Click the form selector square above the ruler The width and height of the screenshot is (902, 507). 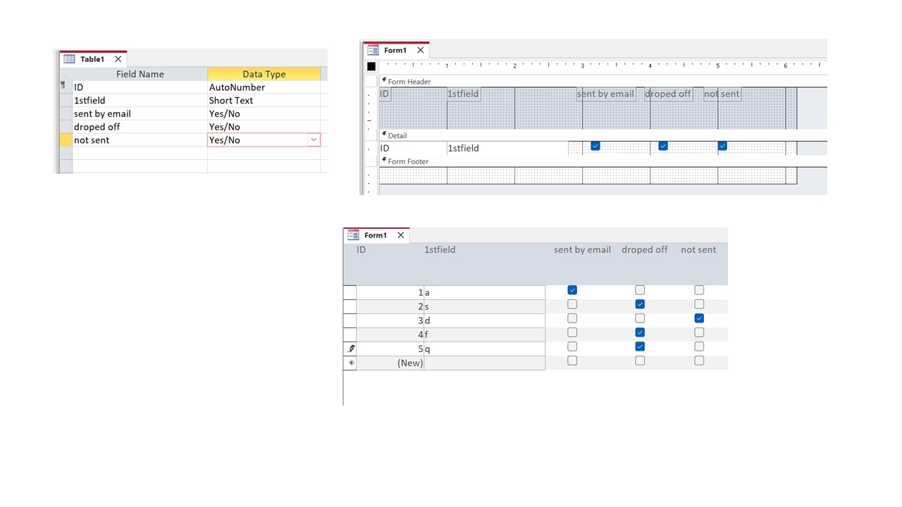coord(371,65)
